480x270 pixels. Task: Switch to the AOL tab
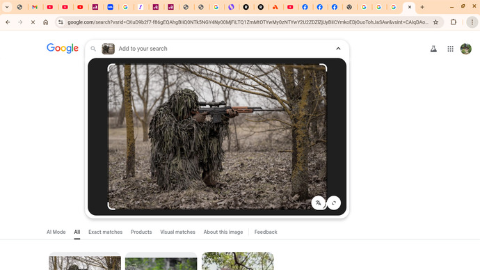[110, 7]
